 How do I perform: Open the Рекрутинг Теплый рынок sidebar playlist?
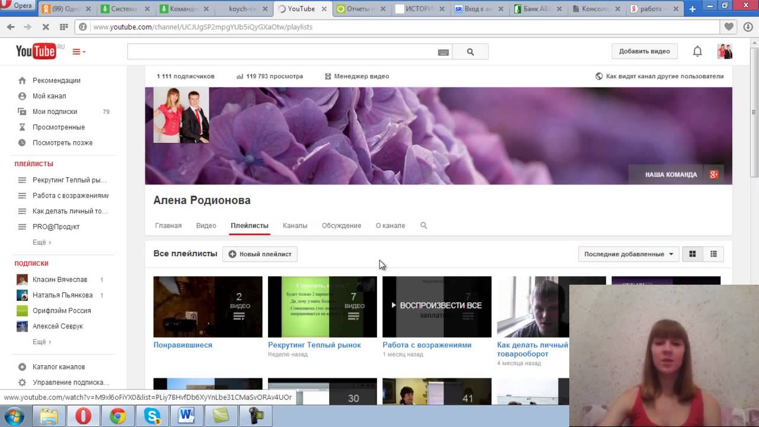[x=69, y=180]
